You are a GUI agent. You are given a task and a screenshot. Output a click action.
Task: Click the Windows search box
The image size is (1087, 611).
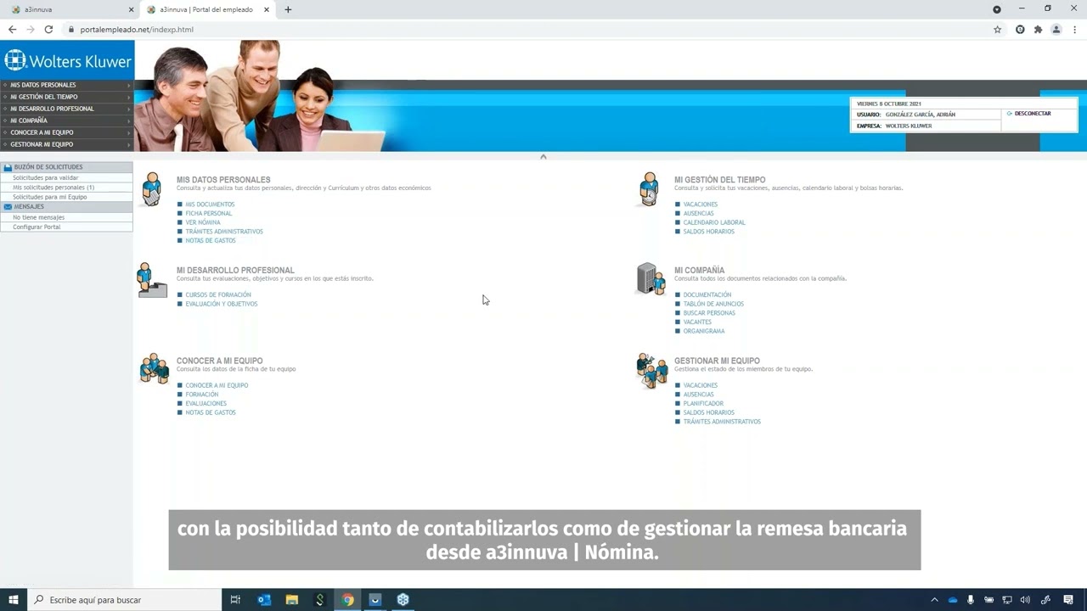[x=123, y=600]
